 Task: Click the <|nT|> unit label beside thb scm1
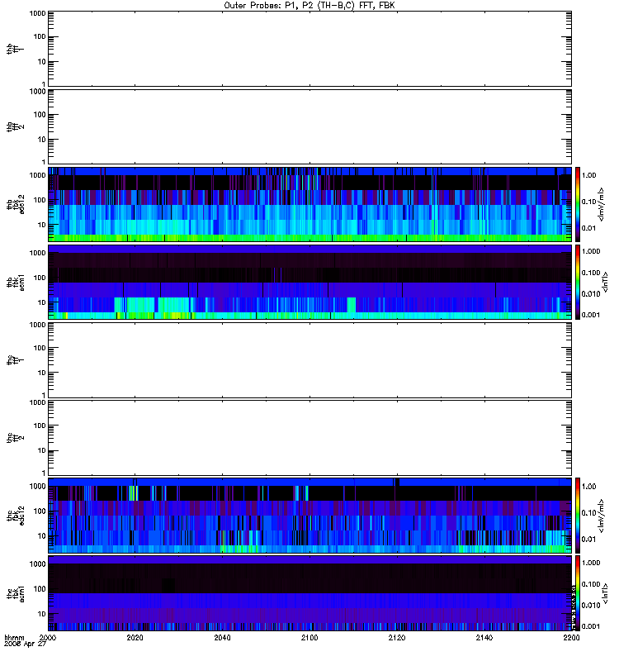pos(605,282)
